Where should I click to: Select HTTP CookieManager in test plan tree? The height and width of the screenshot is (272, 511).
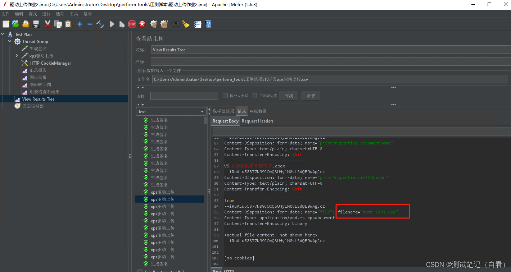[x=50, y=63]
